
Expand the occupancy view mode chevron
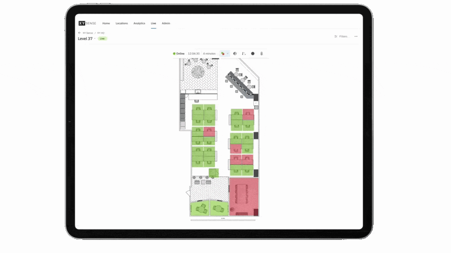pos(228,54)
